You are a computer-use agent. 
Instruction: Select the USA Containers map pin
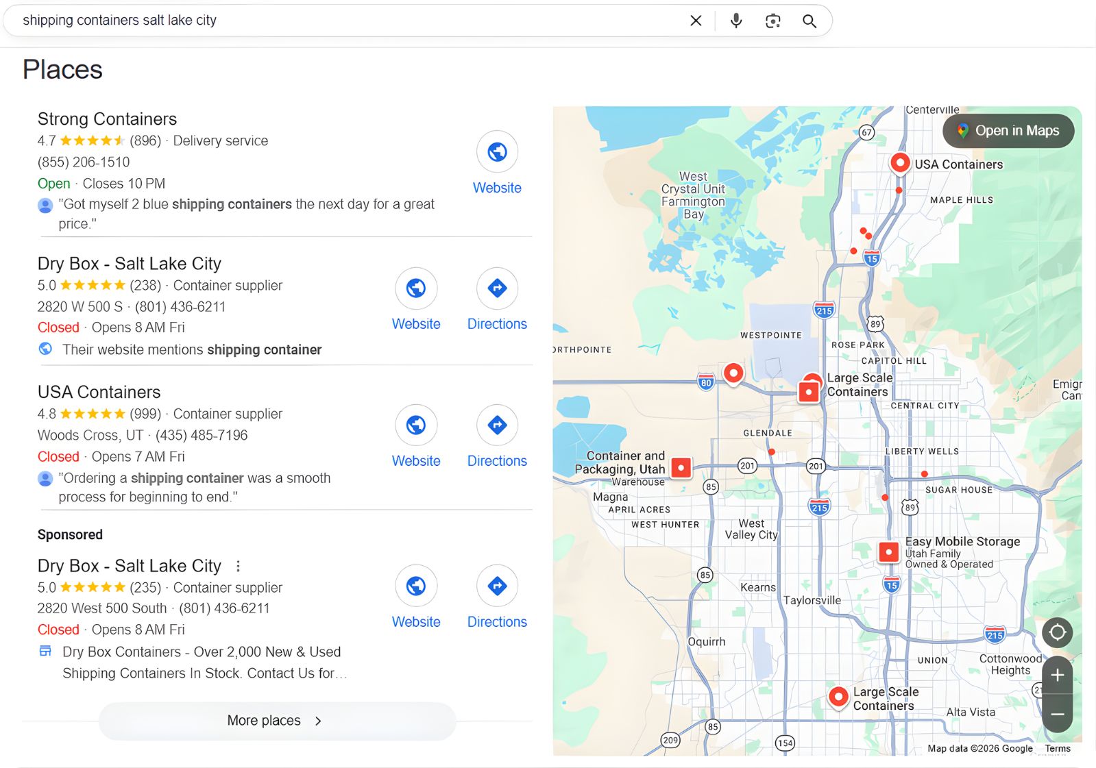tap(900, 164)
